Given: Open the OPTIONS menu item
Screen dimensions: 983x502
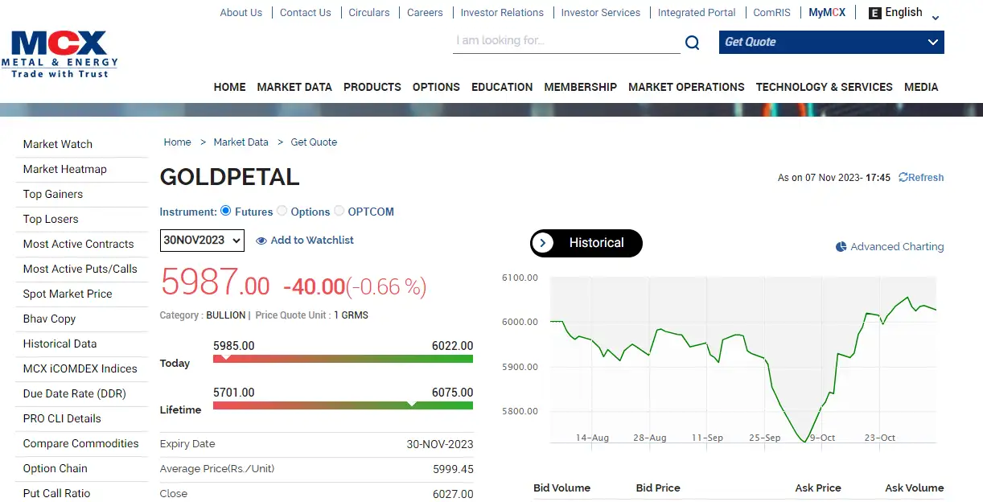Looking at the screenshot, I should point(436,87).
